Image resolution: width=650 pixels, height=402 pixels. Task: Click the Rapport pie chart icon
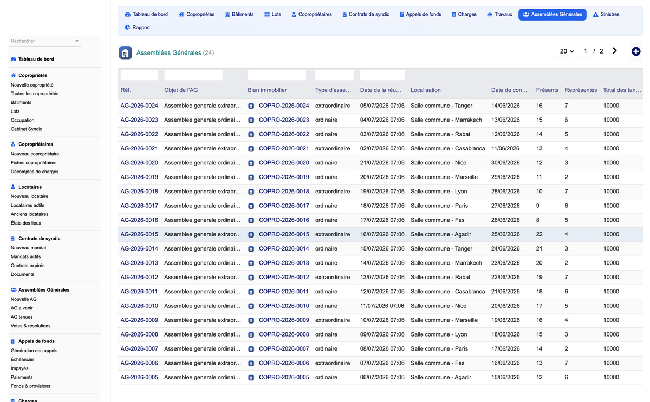[128, 27]
